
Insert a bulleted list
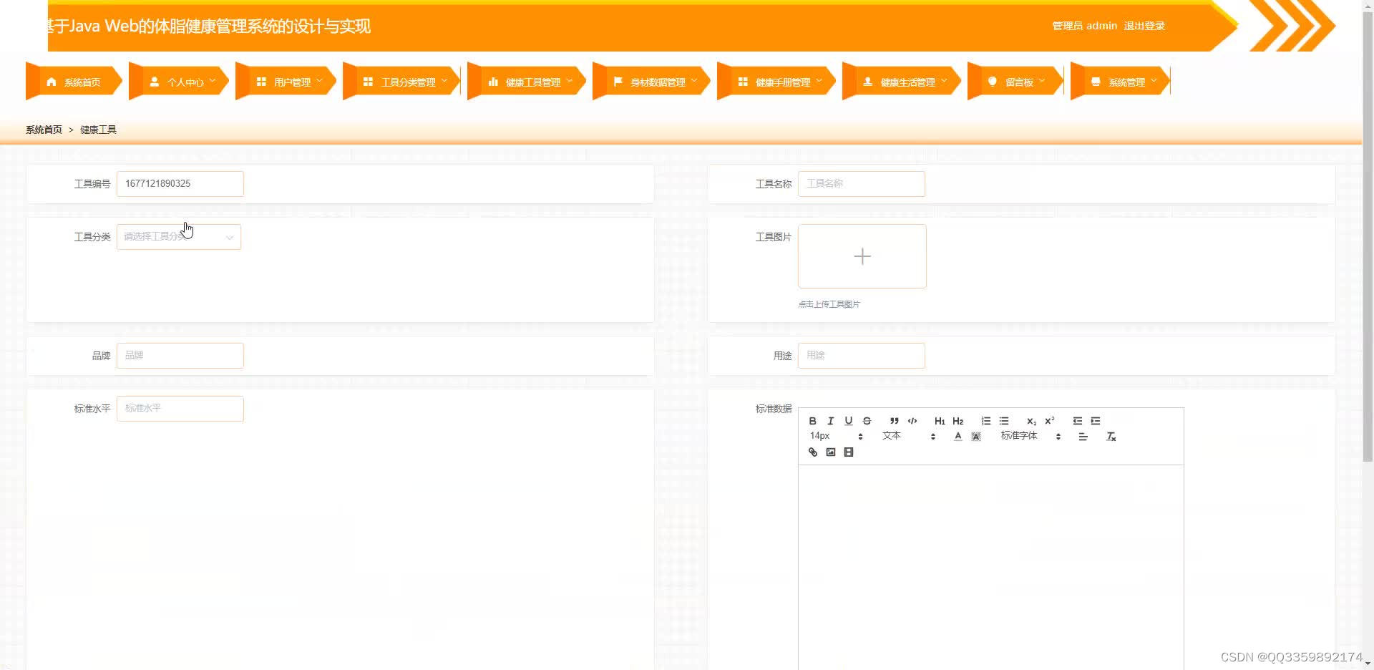coord(1004,421)
